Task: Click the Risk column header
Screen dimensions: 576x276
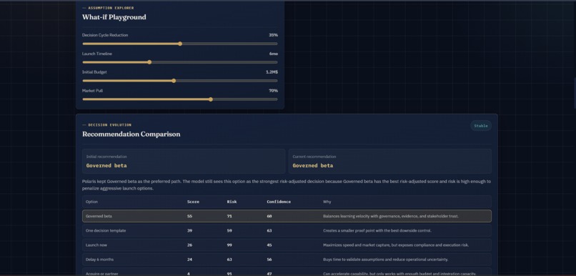Action: pos(232,202)
